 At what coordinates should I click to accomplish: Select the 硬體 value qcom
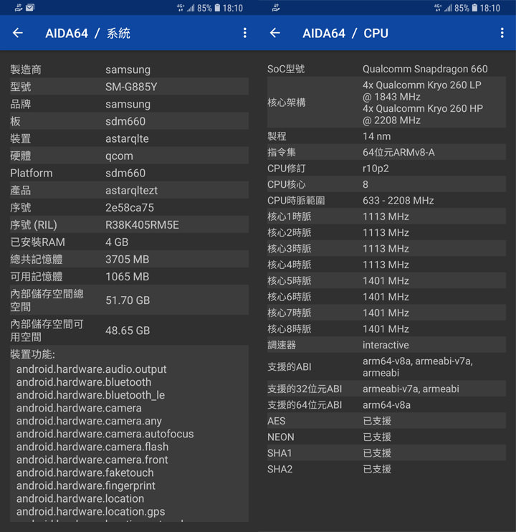120,156
